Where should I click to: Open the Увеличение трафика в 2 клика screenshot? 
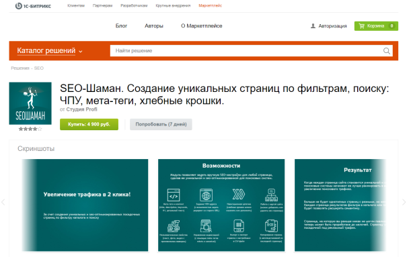pos(85,205)
